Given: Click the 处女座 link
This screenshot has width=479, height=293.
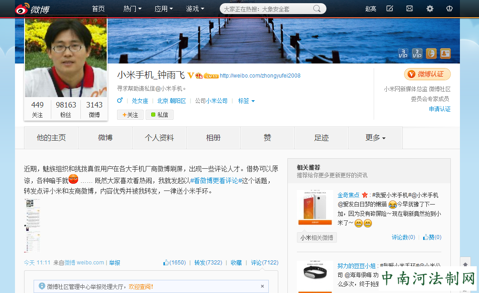Looking at the screenshot, I should (x=140, y=101).
